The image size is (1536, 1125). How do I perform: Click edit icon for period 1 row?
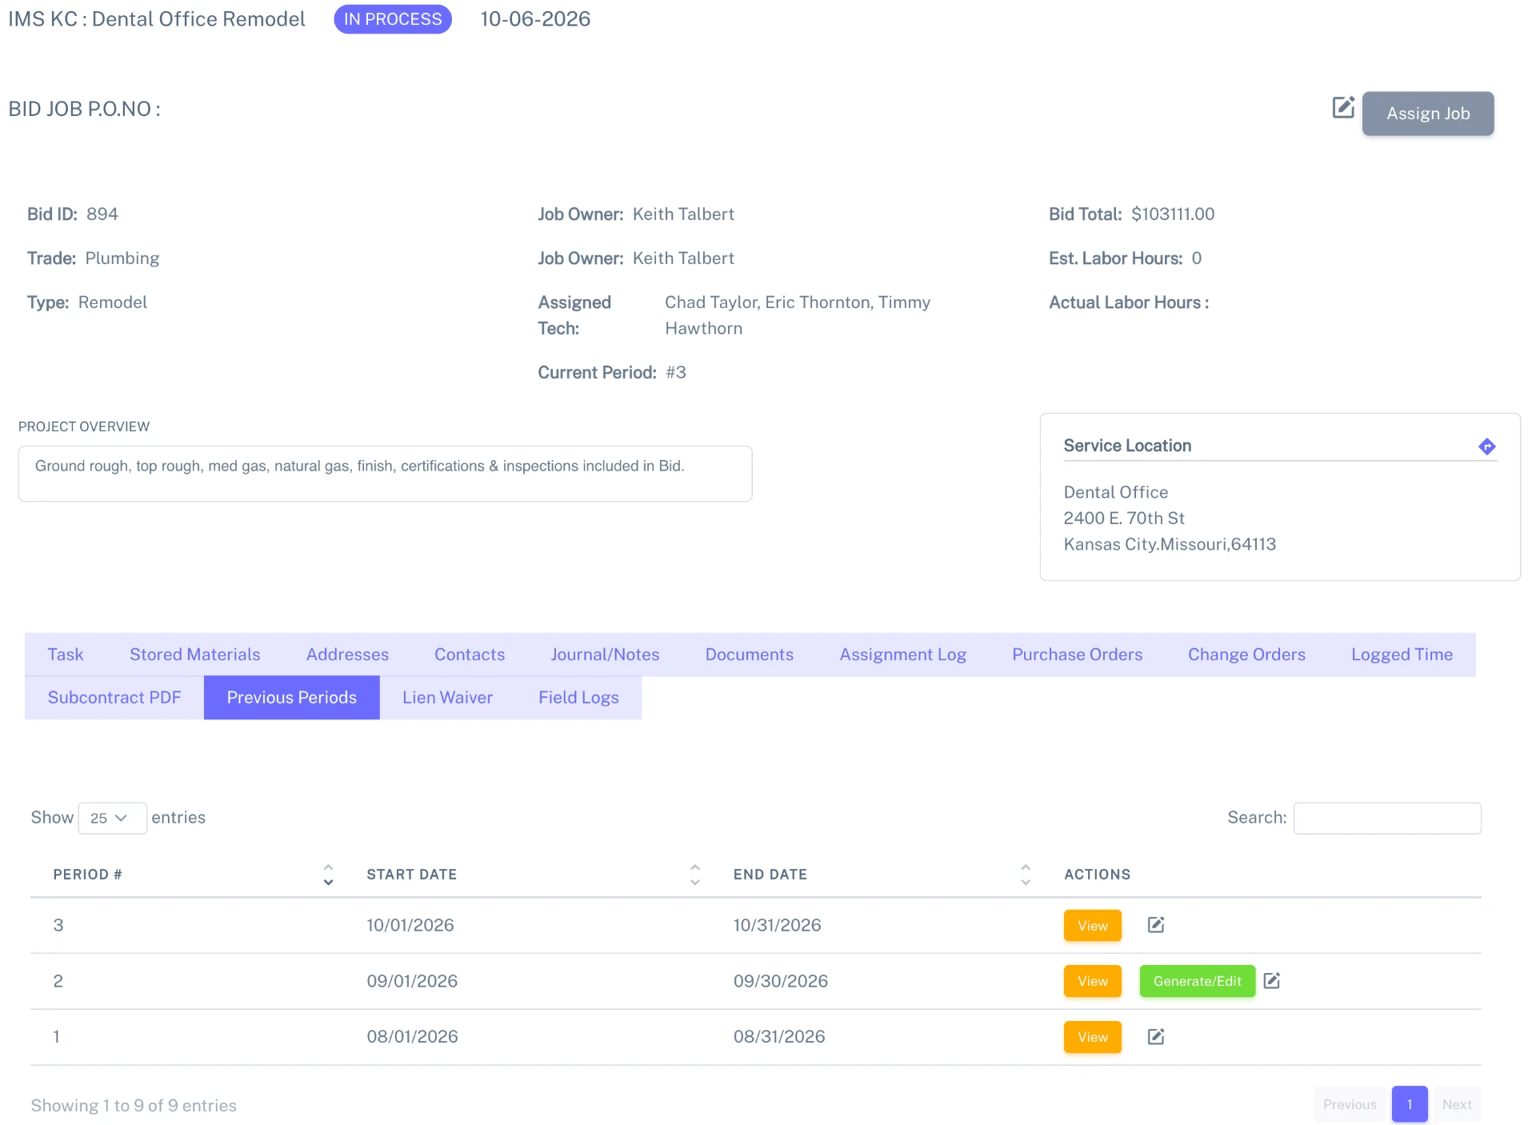click(x=1156, y=1037)
